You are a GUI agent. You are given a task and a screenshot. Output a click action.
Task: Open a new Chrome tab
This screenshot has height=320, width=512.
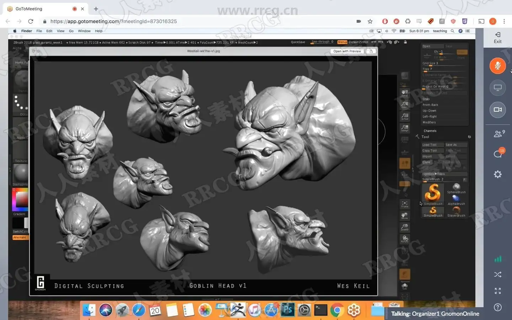96,9
